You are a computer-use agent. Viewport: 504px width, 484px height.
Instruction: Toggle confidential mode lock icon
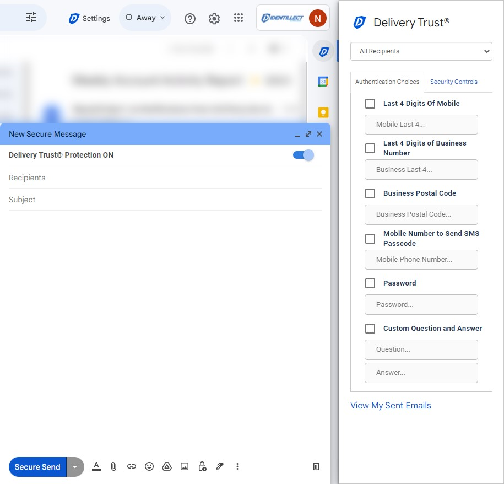[202, 466]
